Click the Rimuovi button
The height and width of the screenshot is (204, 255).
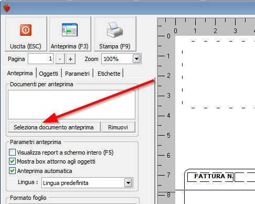tap(118, 127)
